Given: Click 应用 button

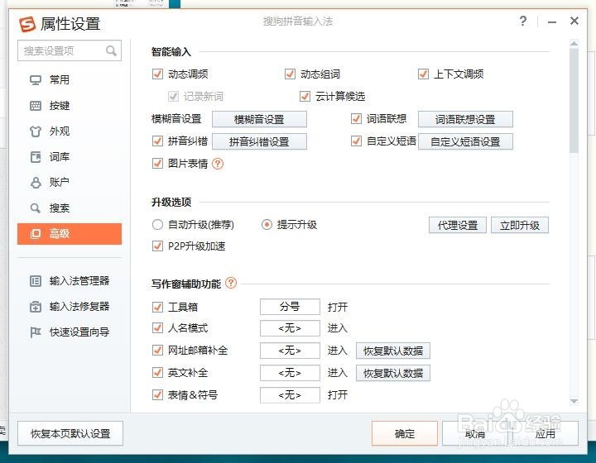Looking at the screenshot, I should click(546, 433).
